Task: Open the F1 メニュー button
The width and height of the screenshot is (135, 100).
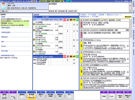Action: [13, 95]
